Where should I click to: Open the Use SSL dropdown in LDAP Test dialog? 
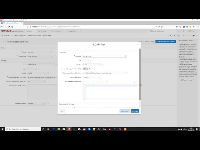point(92,65)
